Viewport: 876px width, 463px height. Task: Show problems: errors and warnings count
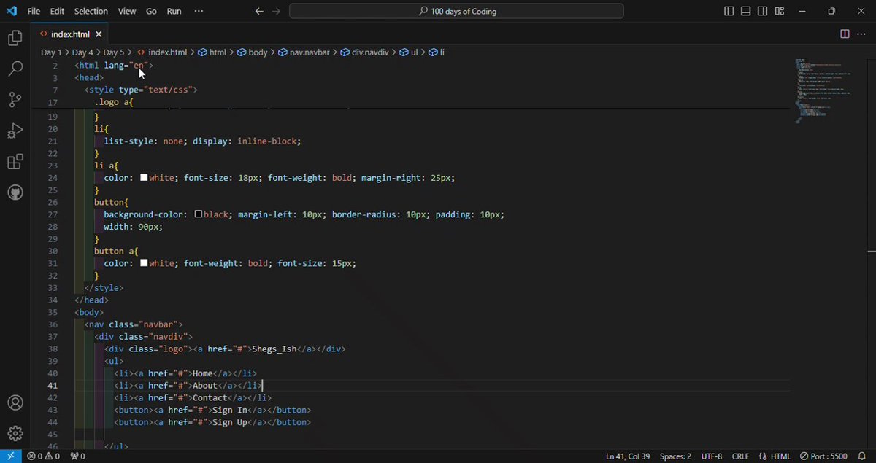(x=45, y=456)
